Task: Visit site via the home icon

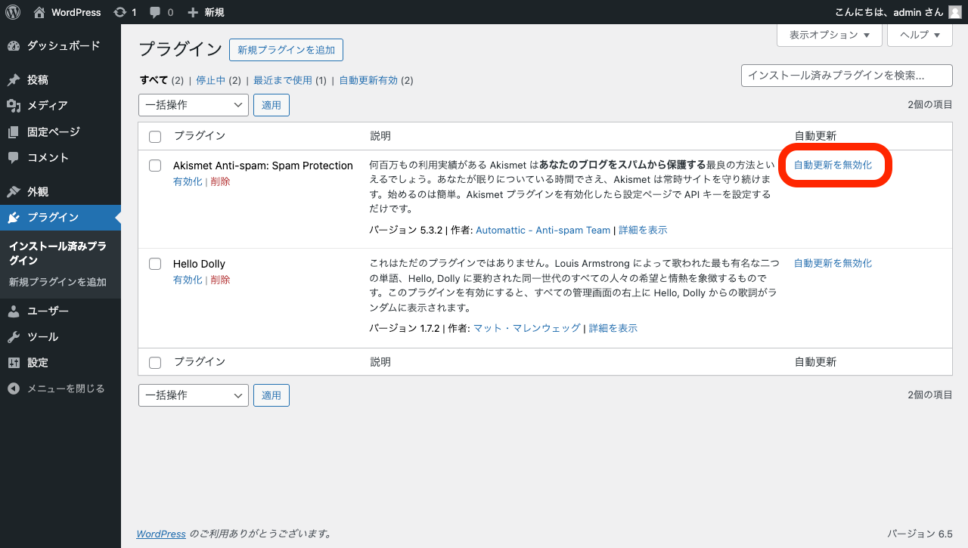Action: (39, 12)
